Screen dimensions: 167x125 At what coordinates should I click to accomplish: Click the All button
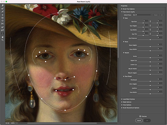(162, 15)
